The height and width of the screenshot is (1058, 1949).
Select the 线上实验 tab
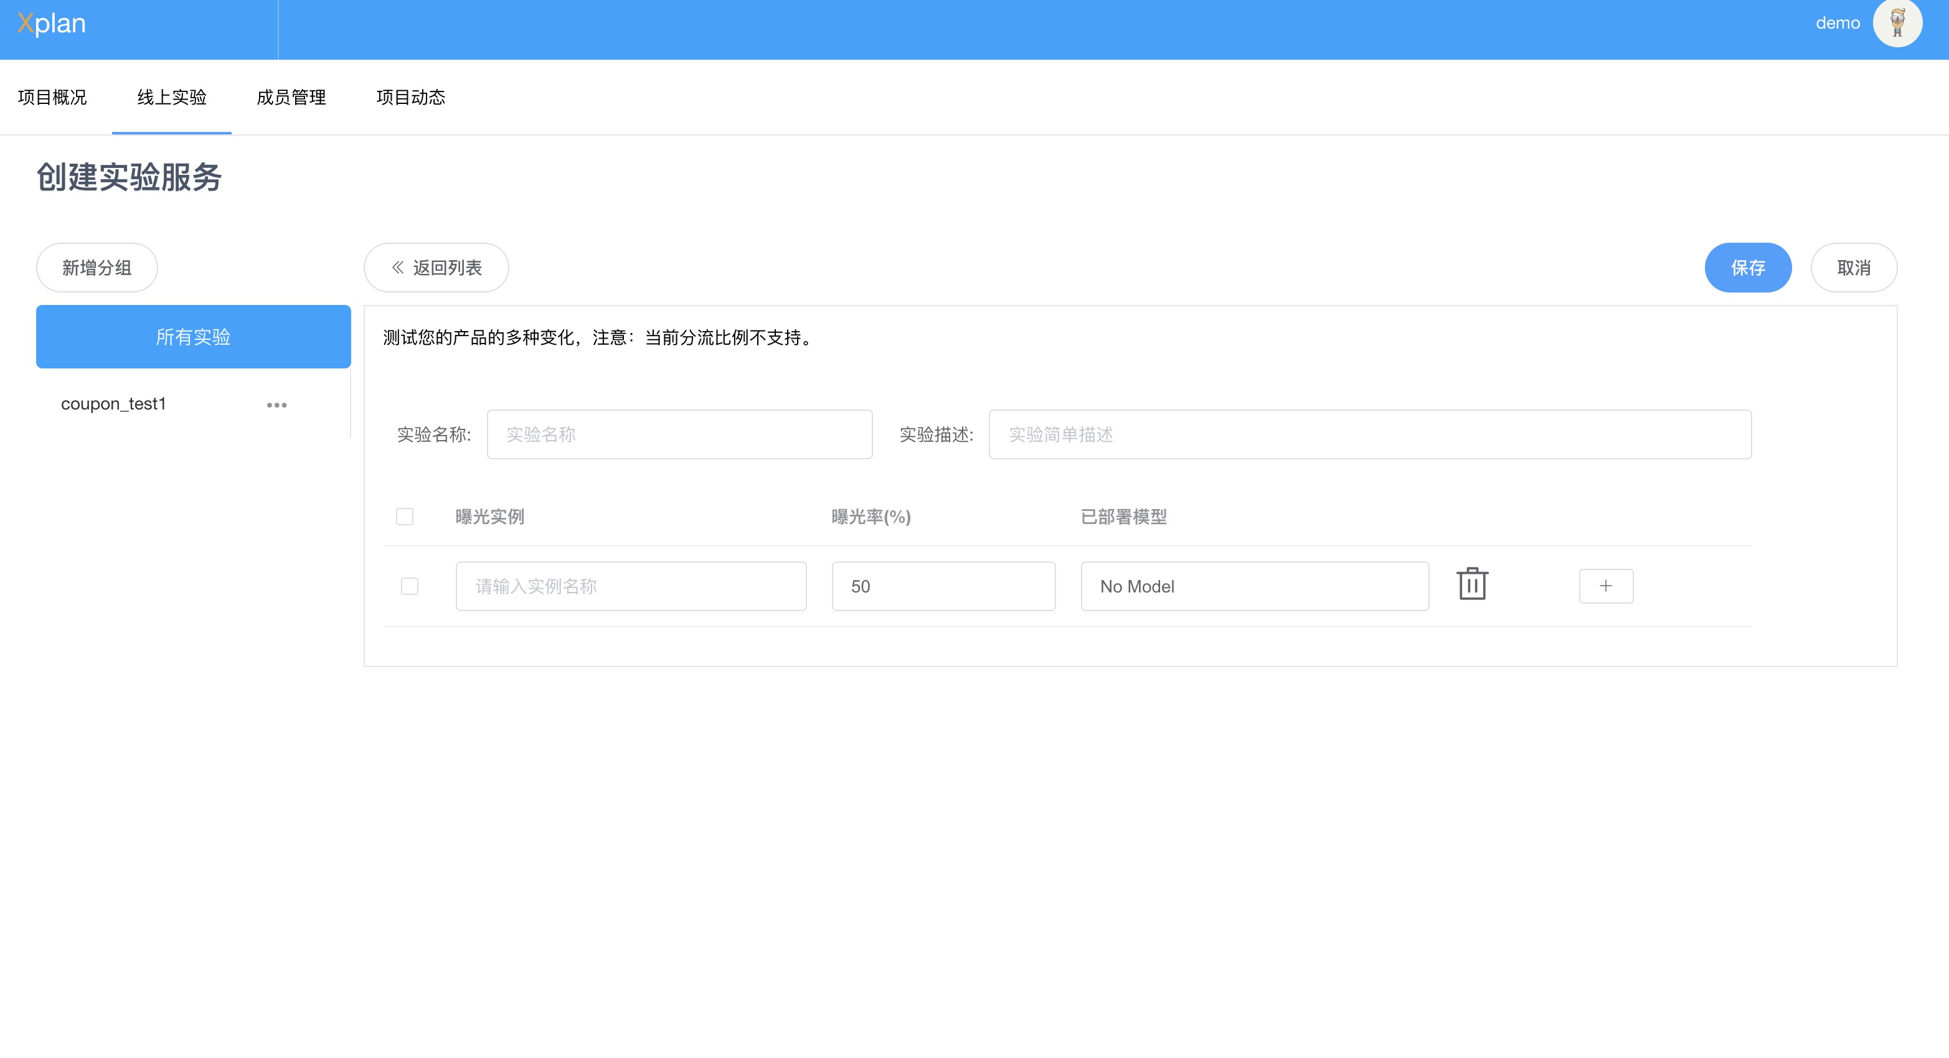point(172,98)
